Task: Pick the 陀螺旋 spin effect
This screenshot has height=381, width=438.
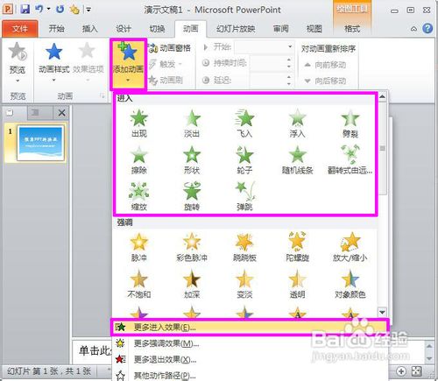Action: [x=297, y=248]
